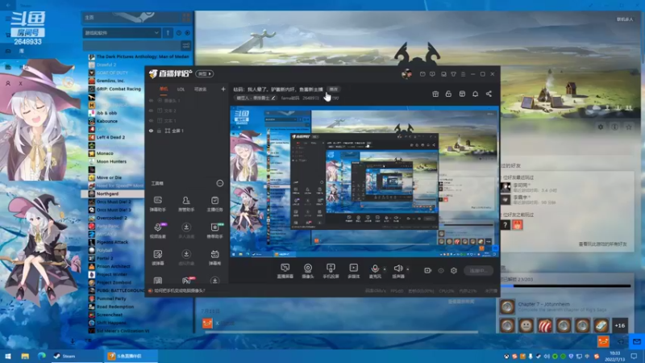Switch to the LOL scene tab
Screen dimensions: 645x363
pos(181,89)
